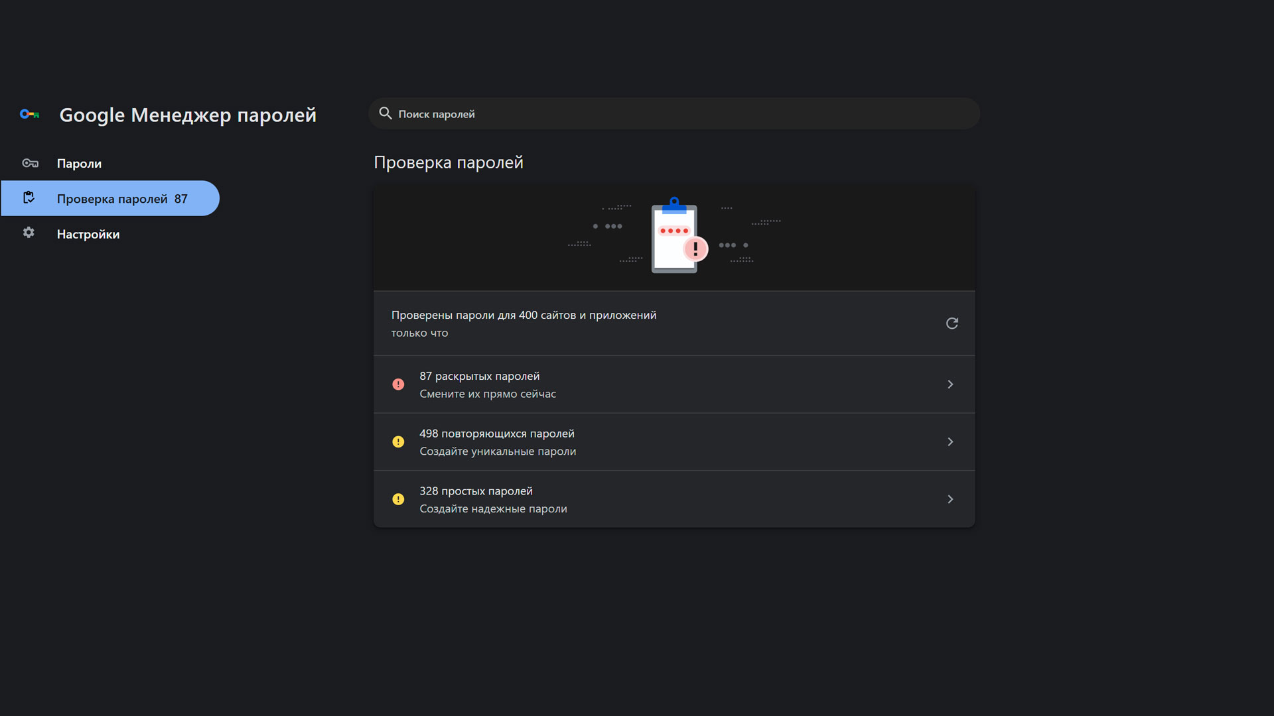Click the Google Password Manager key logo
The height and width of the screenshot is (716, 1274).
tap(29, 115)
